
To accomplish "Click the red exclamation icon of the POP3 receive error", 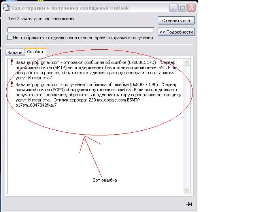I will (12, 84).
